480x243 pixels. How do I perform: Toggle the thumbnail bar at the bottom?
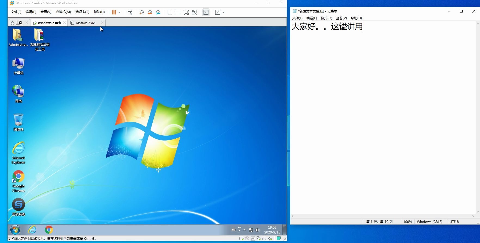(x=178, y=12)
